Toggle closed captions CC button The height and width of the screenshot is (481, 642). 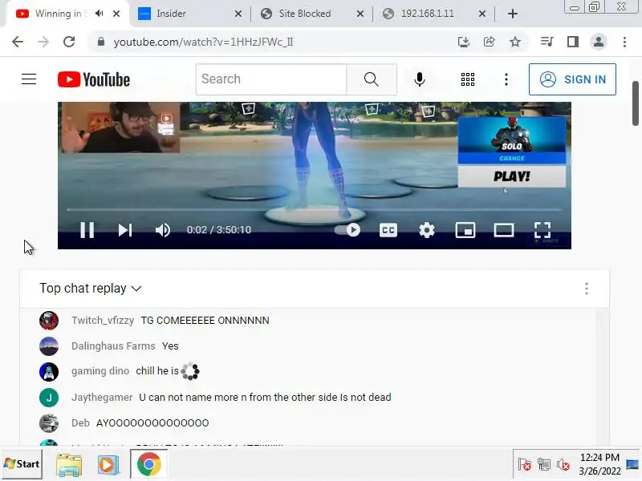pyautogui.click(x=388, y=230)
